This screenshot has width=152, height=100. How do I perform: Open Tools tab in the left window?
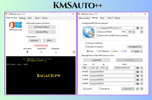pyautogui.click(x=30, y=18)
